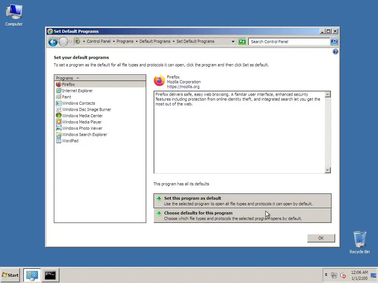Go to Programs breadcrumb

[125, 41]
